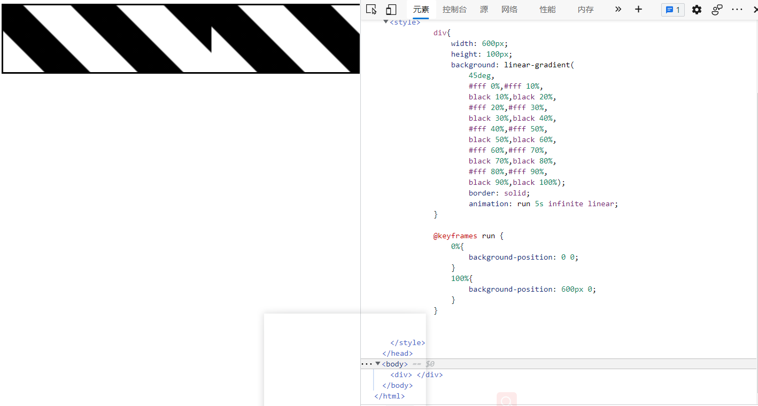Click '#fff 40%,#fff 50%,' line
The width and height of the screenshot is (758, 406).
(508, 129)
